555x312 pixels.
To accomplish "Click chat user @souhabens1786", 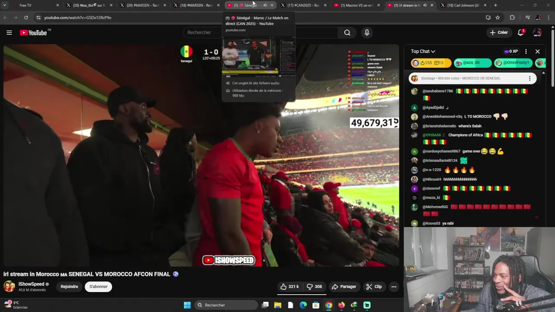I will (x=437, y=91).
